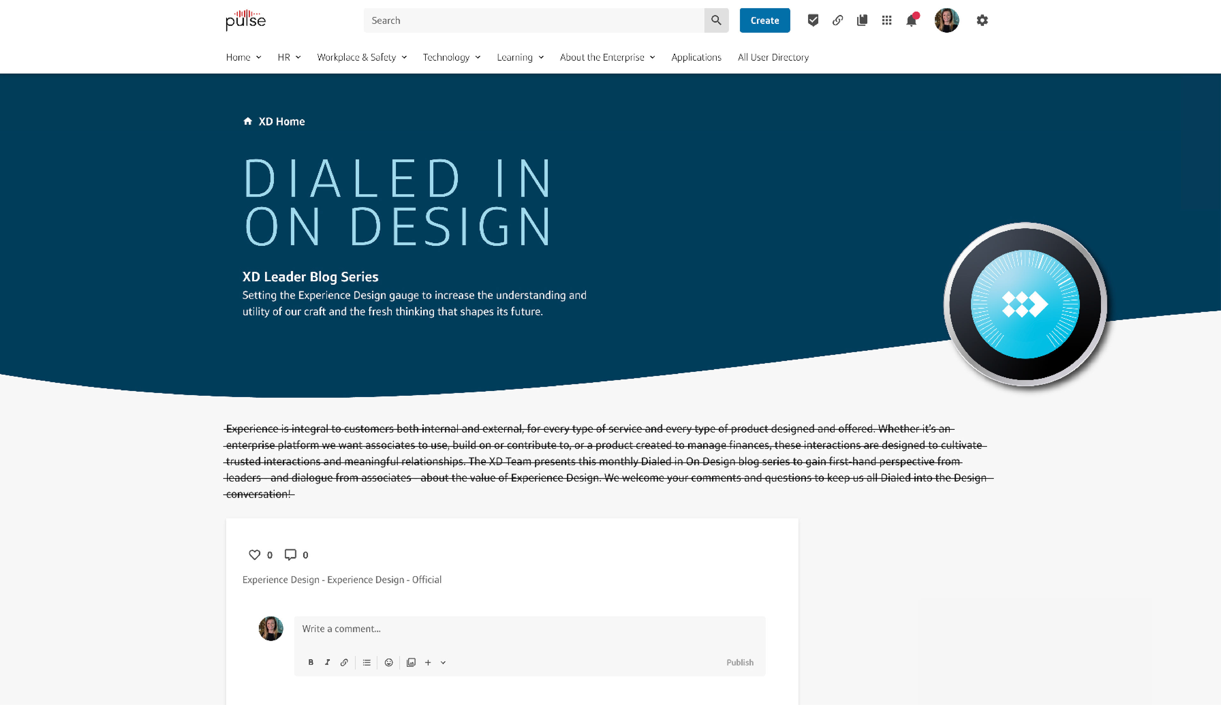
Task: Open the notifications bell
Action: pos(911,20)
